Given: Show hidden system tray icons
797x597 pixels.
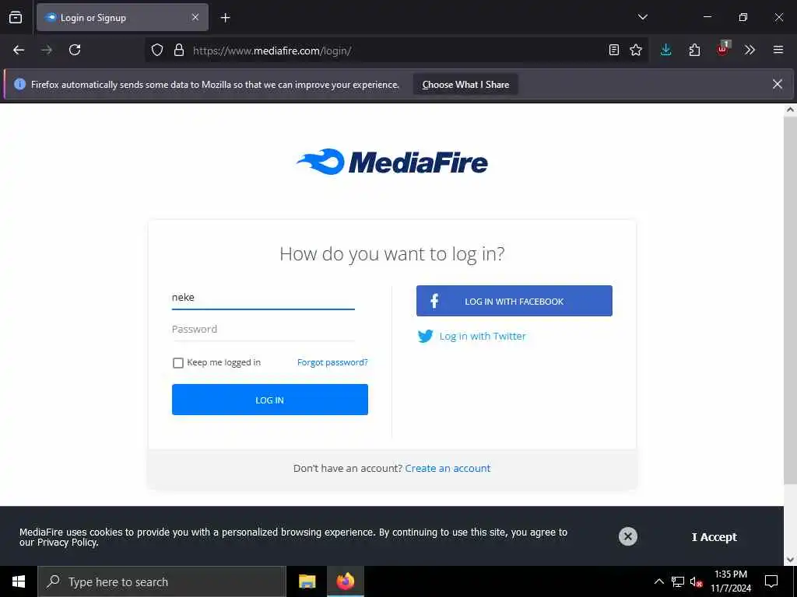Looking at the screenshot, I should pos(658,581).
